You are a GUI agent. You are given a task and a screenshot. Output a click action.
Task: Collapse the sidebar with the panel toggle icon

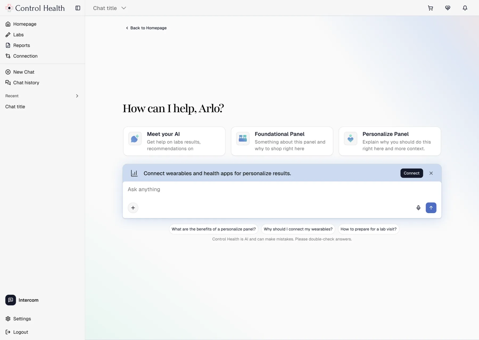(78, 8)
